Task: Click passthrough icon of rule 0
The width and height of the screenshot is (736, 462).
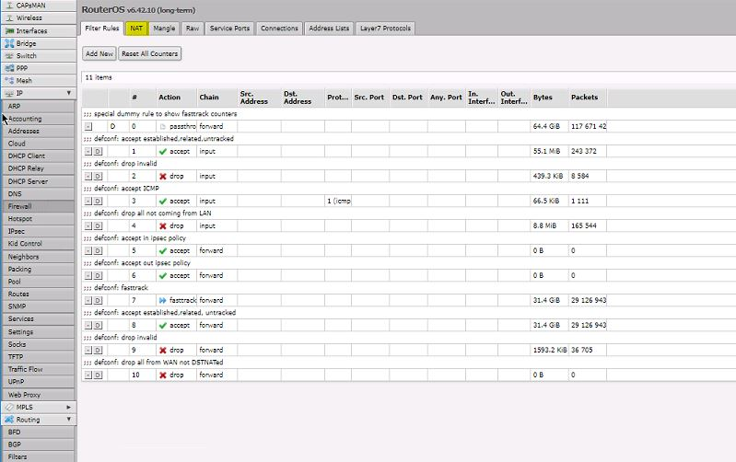Action: pos(163,127)
